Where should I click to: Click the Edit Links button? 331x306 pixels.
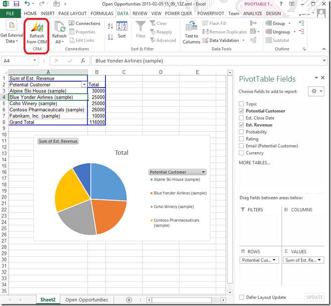[x=82, y=40]
